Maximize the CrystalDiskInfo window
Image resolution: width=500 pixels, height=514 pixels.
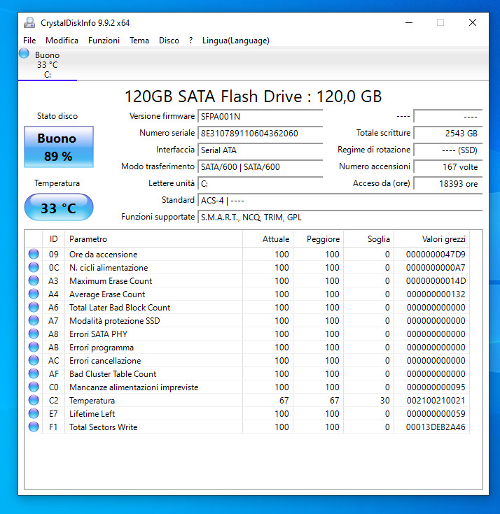pos(440,22)
